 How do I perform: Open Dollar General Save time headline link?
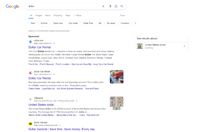click(x=62, y=129)
